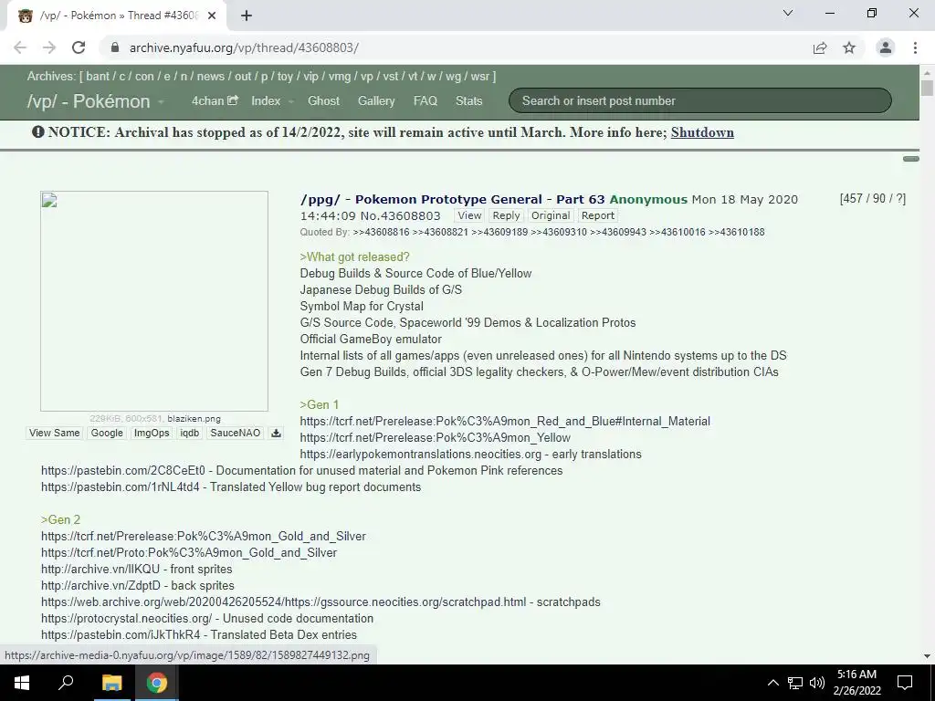Open Windows Start menu
This screenshot has height=701, width=935.
[22, 683]
